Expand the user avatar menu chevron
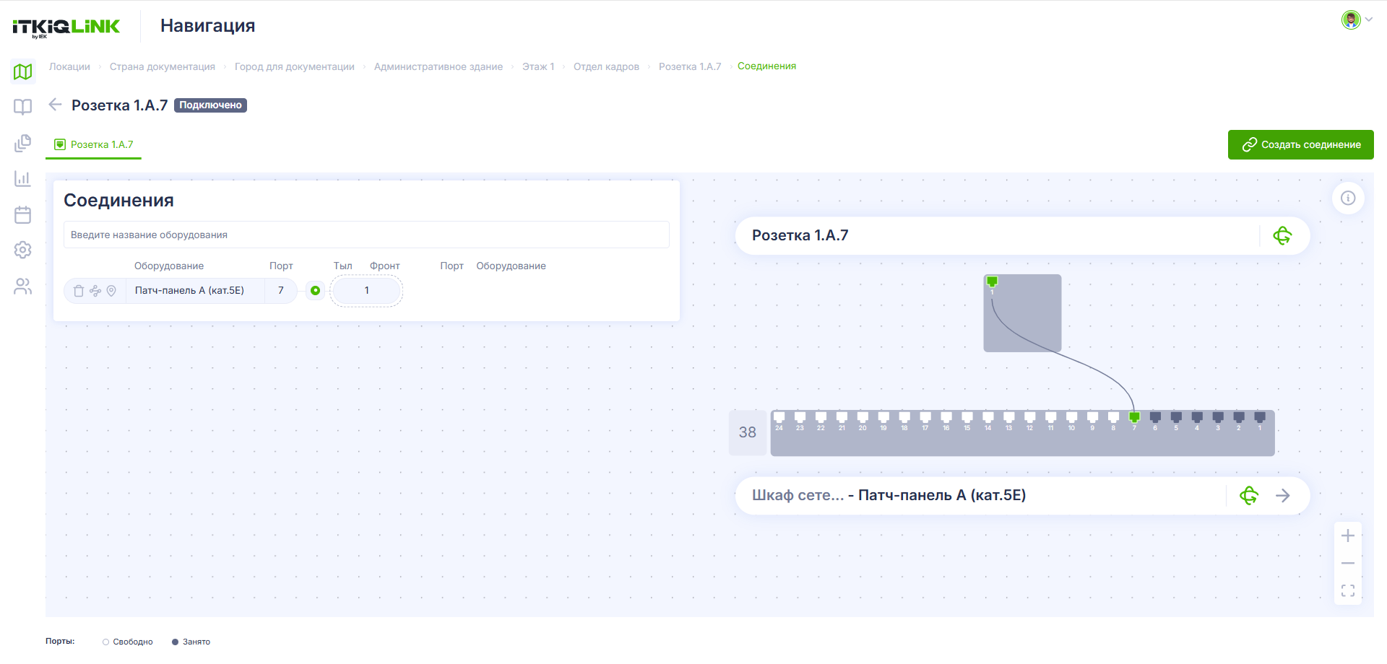 (x=1368, y=19)
